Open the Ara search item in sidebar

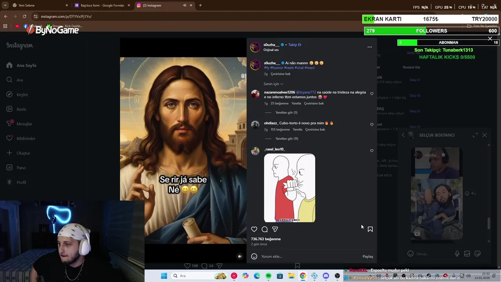coord(15,80)
